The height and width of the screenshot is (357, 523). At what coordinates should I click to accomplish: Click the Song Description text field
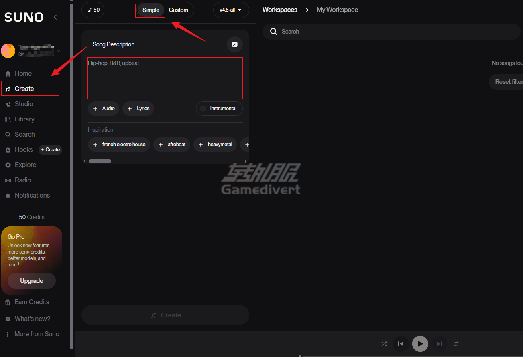[165, 78]
